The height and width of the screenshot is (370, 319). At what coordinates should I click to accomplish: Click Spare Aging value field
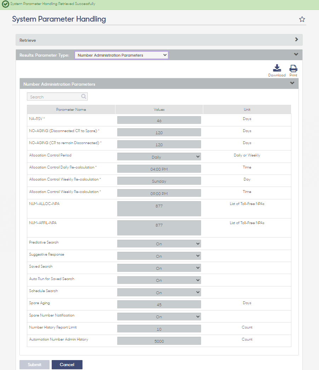click(159, 304)
